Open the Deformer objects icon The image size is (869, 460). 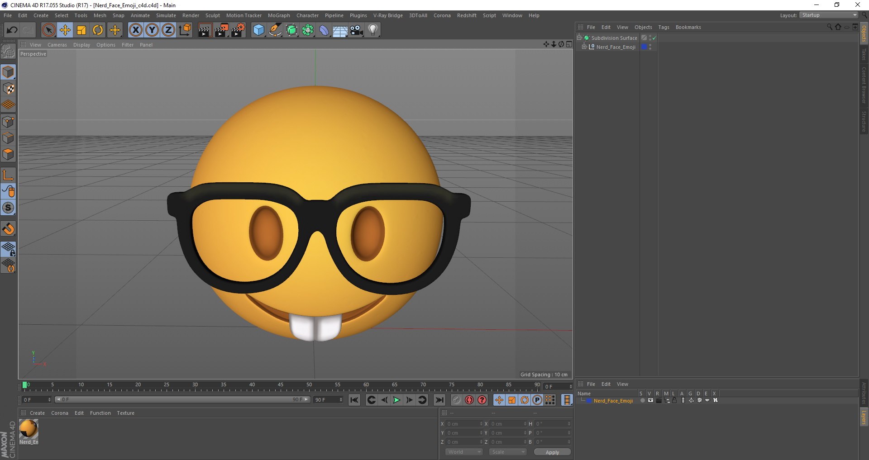point(324,30)
